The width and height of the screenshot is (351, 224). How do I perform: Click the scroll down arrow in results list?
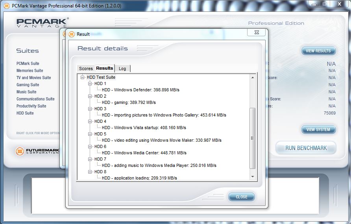pos(253,177)
